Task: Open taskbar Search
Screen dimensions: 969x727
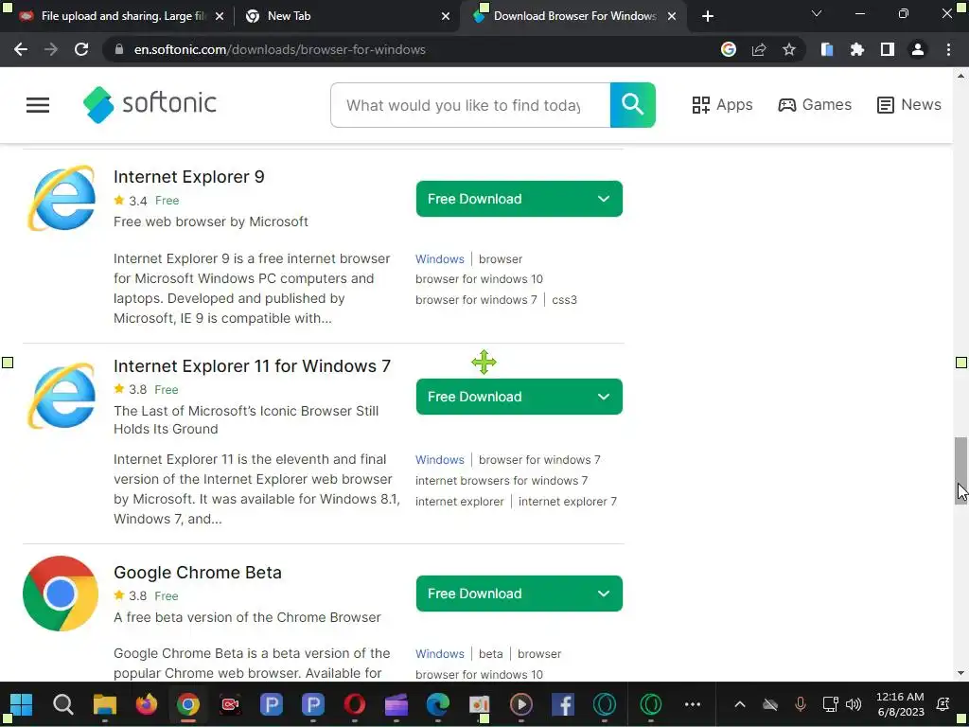Action: 63,704
